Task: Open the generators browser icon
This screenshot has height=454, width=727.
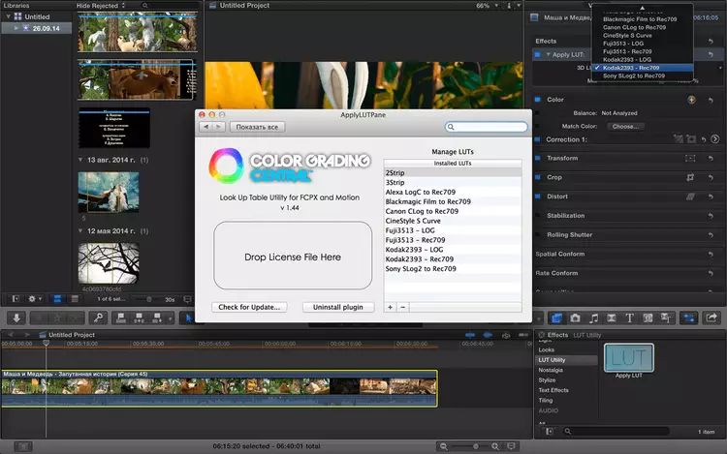Action: pos(648,318)
